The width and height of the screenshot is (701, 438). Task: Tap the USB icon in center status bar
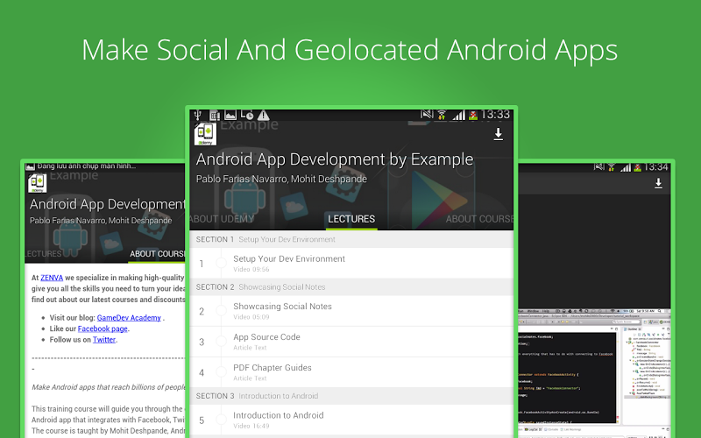pos(198,116)
